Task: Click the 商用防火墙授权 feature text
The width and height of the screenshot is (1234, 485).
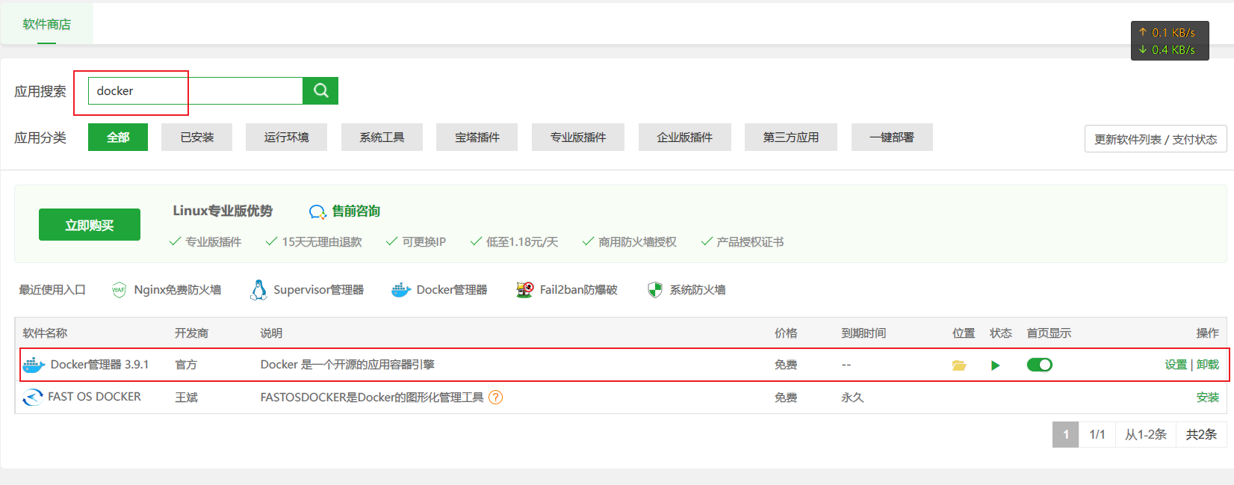Action: pos(637,242)
